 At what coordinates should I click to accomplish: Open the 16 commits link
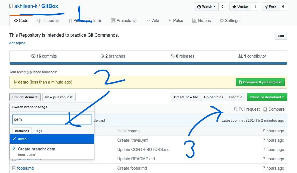pyautogui.click(x=44, y=56)
